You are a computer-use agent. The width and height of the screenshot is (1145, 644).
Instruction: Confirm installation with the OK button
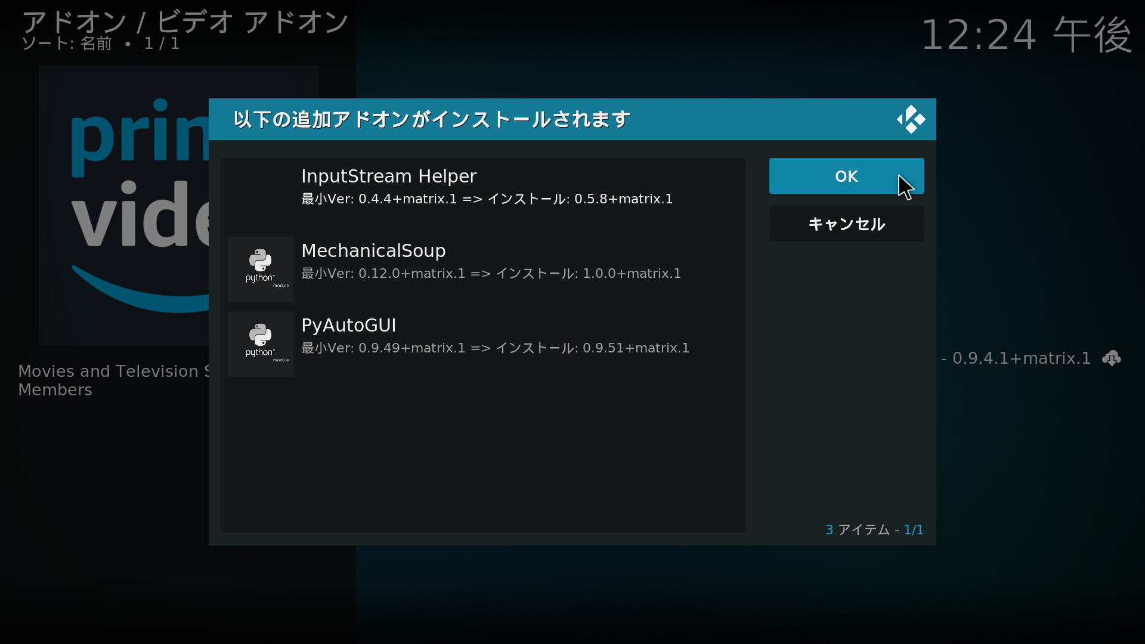coord(846,177)
